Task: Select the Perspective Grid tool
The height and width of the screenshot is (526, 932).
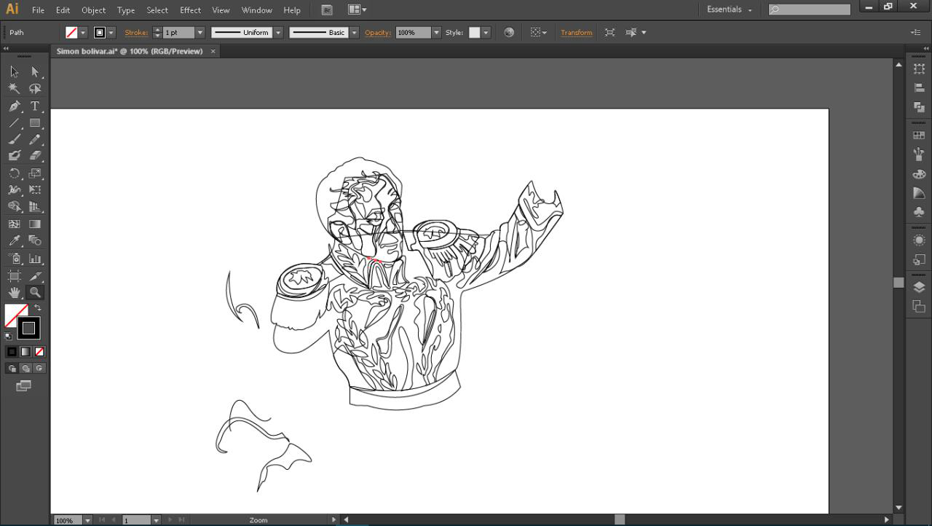Action: [x=34, y=207]
